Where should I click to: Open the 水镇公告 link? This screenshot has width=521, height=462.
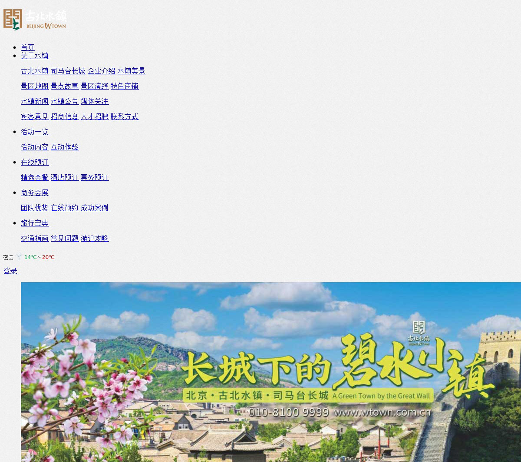click(65, 101)
